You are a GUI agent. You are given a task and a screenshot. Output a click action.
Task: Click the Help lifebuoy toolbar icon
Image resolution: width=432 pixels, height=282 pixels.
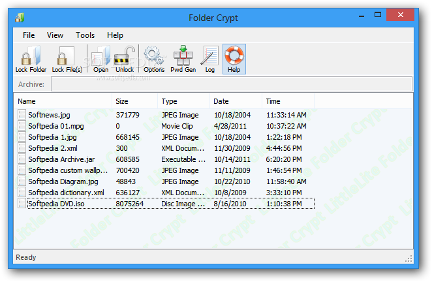pyautogui.click(x=234, y=59)
